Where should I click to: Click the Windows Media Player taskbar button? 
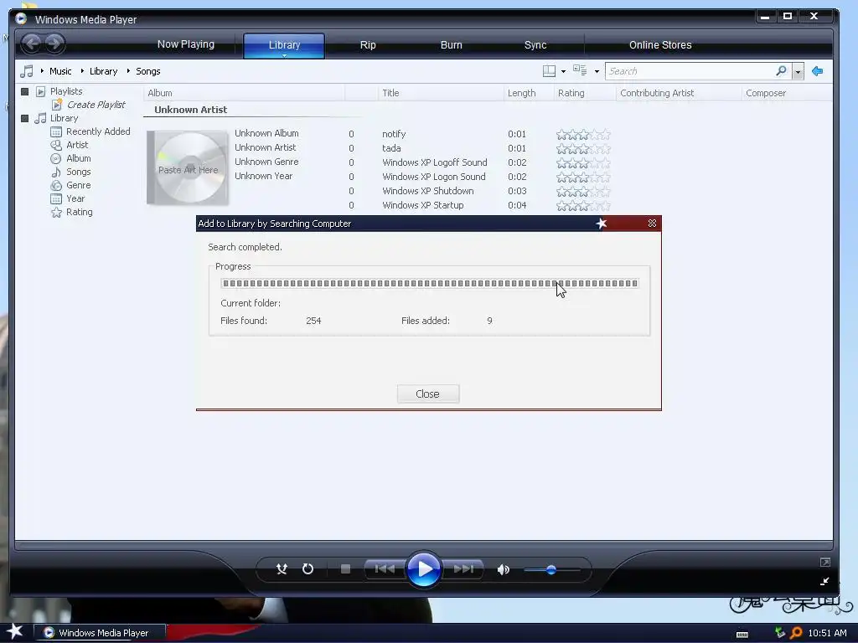[x=100, y=633]
